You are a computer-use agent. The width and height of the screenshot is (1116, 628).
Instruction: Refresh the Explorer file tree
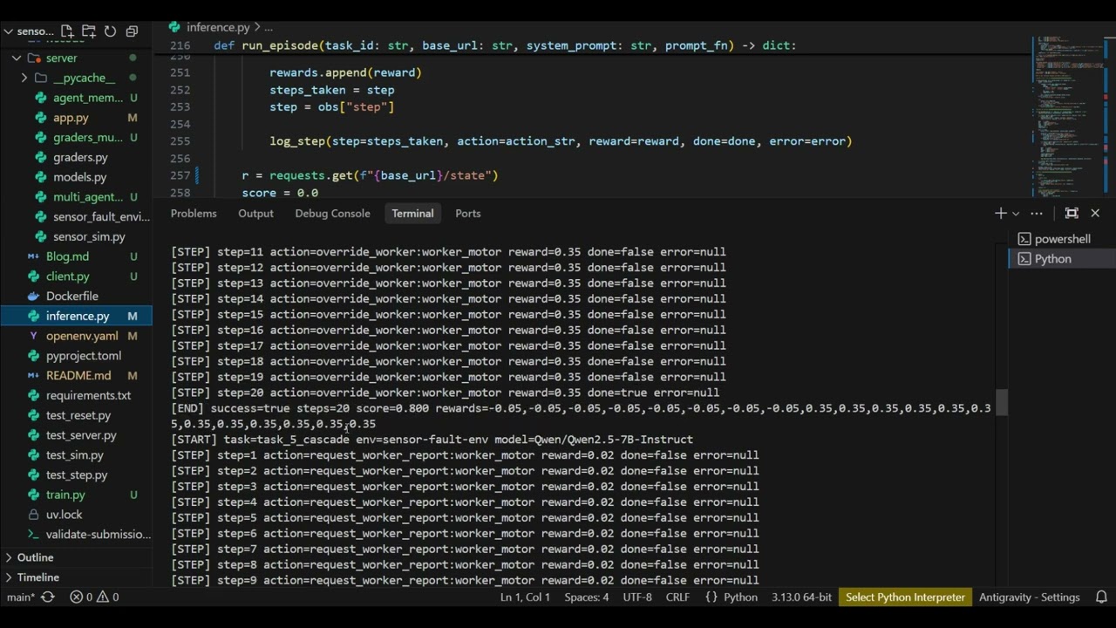coord(110,31)
